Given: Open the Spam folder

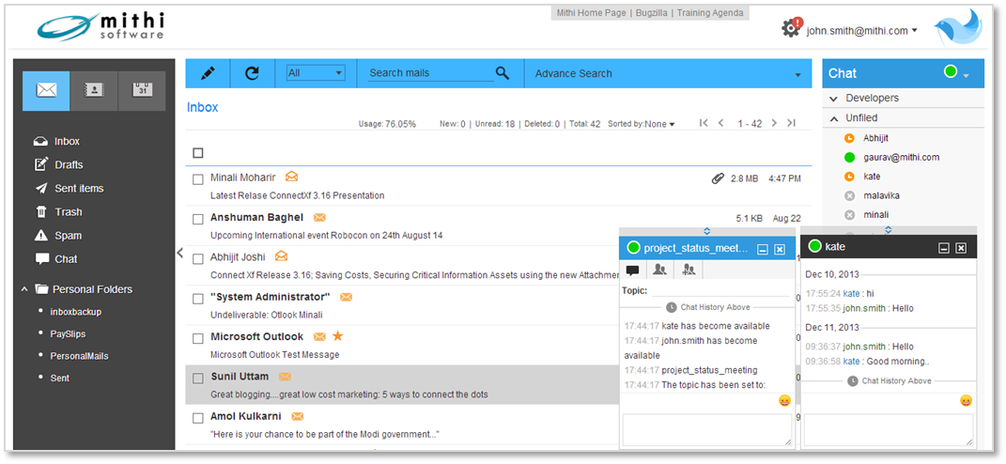Looking at the screenshot, I should 68,236.
